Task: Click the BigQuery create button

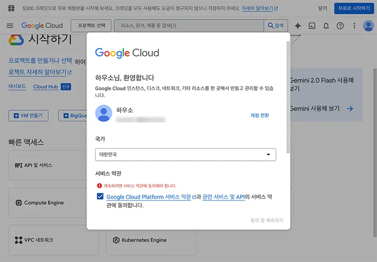Action: (x=73, y=116)
